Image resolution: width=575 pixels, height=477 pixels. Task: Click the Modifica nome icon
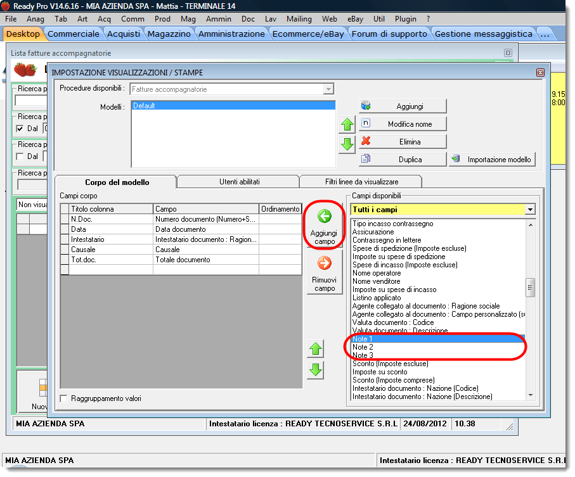(x=366, y=124)
